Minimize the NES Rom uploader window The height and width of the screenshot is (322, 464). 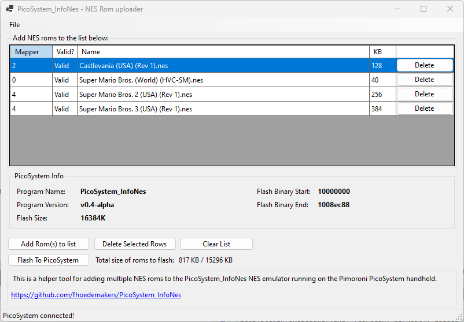pos(397,9)
